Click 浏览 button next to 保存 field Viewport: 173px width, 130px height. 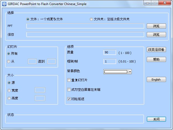(156, 34)
